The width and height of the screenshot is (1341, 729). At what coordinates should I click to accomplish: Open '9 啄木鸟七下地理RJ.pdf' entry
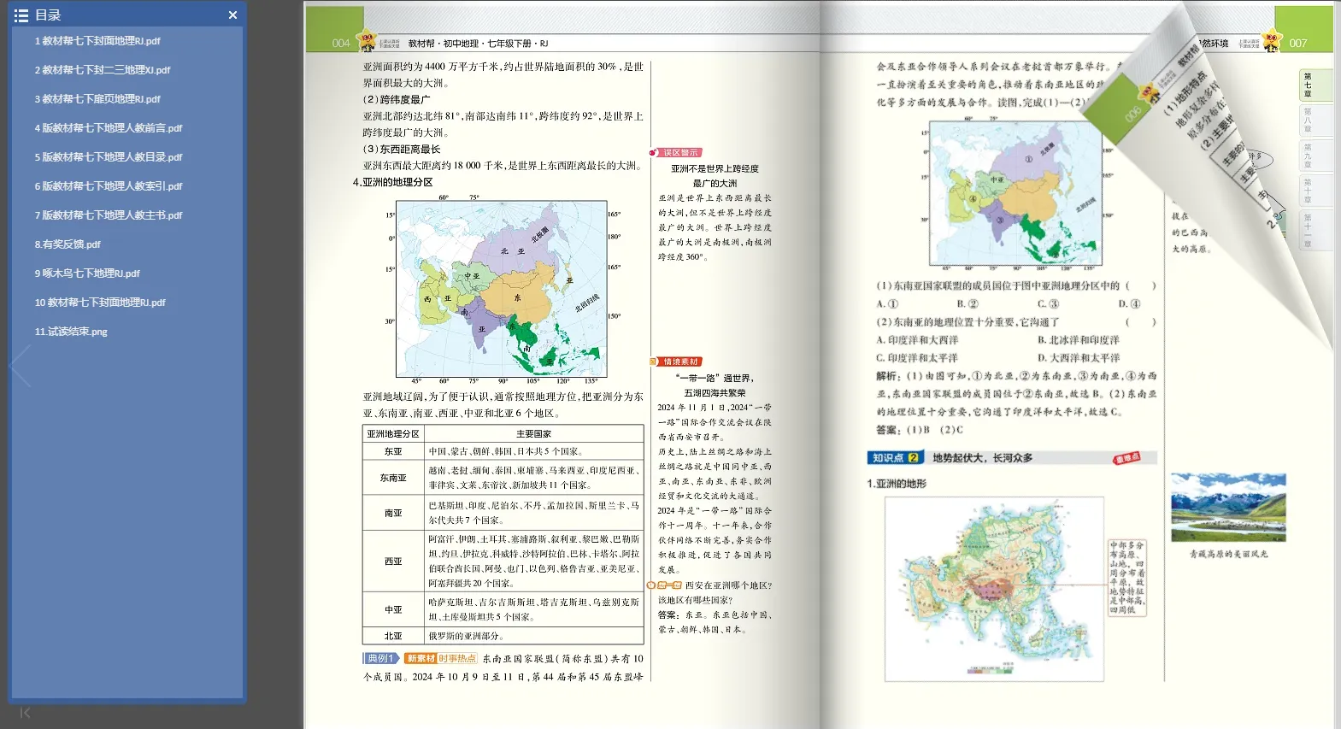86,273
